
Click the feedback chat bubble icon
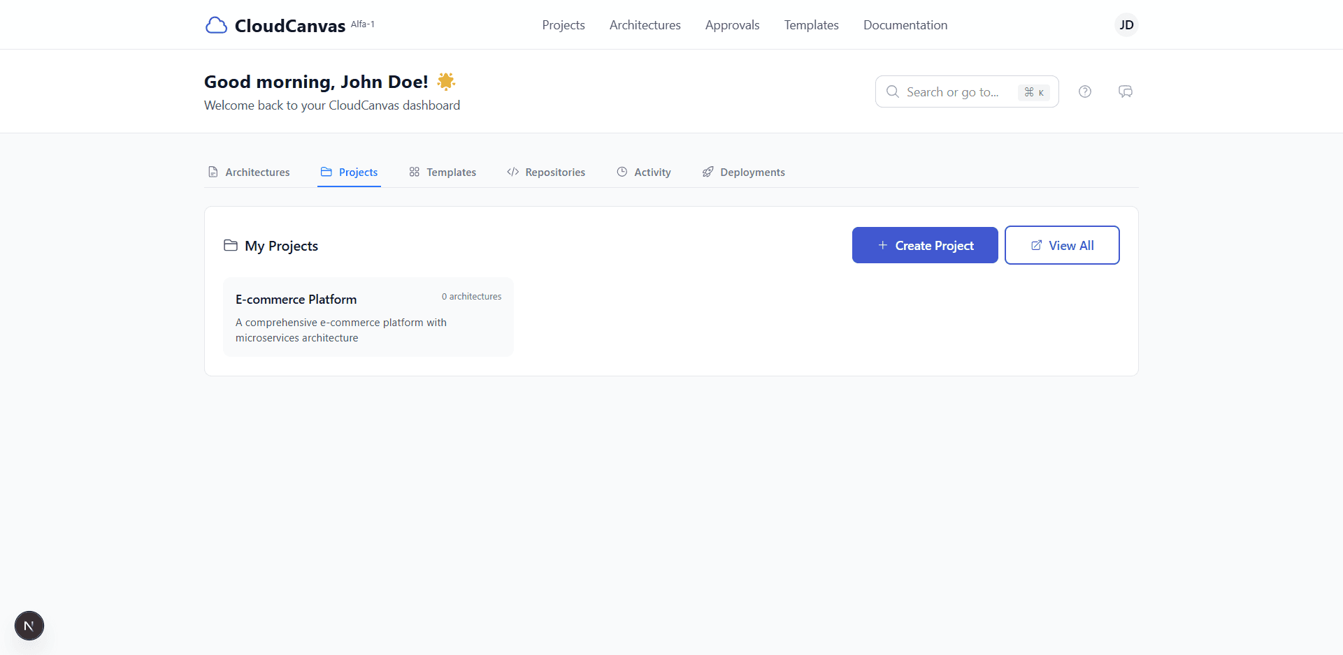(x=1126, y=91)
